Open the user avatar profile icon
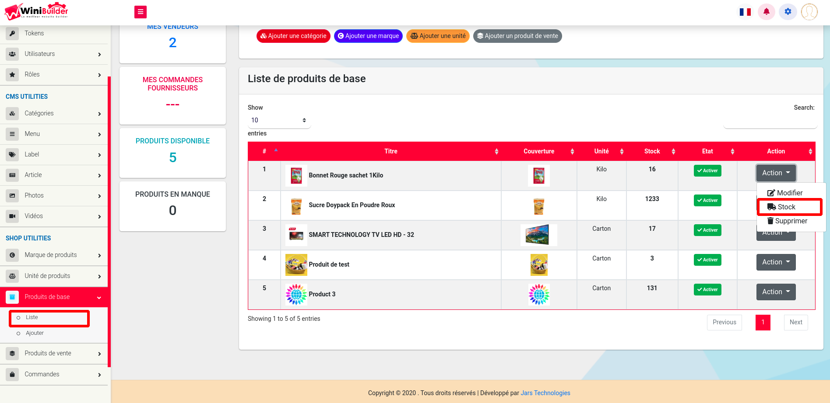 tap(809, 12)
